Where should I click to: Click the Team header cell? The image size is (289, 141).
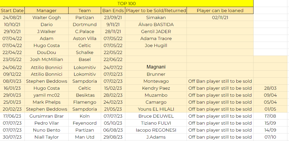pyautogui.click(x=85, y=10)
